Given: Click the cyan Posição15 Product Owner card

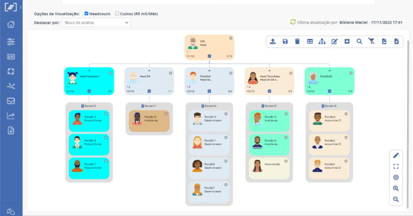Looking at the screenshot, I should pos(89,121).
